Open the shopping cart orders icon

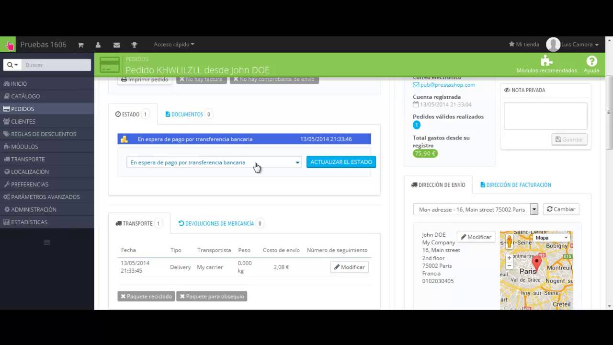(80, 45)
